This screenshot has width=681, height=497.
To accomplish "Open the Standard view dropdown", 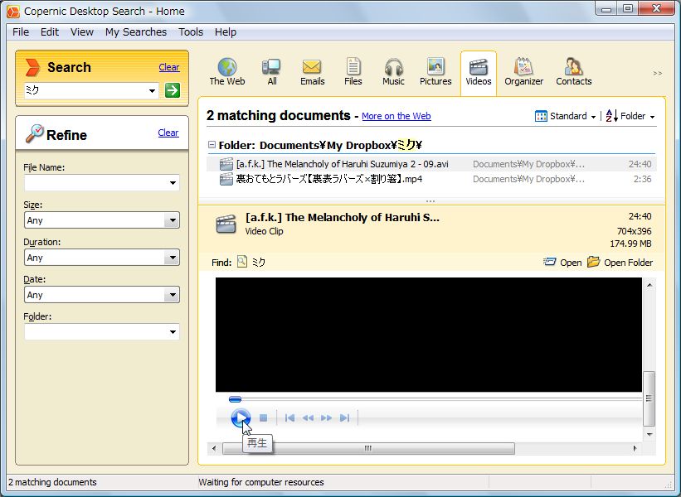I will click(565, 116).
